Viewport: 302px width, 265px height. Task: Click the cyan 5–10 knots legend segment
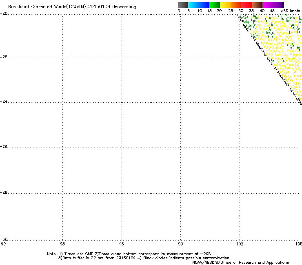point(193,5)
